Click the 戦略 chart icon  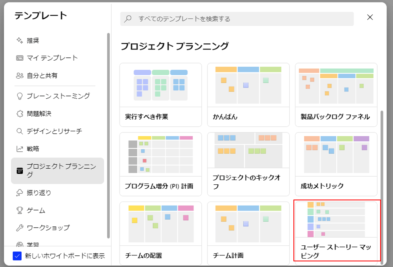pos(20,149)
